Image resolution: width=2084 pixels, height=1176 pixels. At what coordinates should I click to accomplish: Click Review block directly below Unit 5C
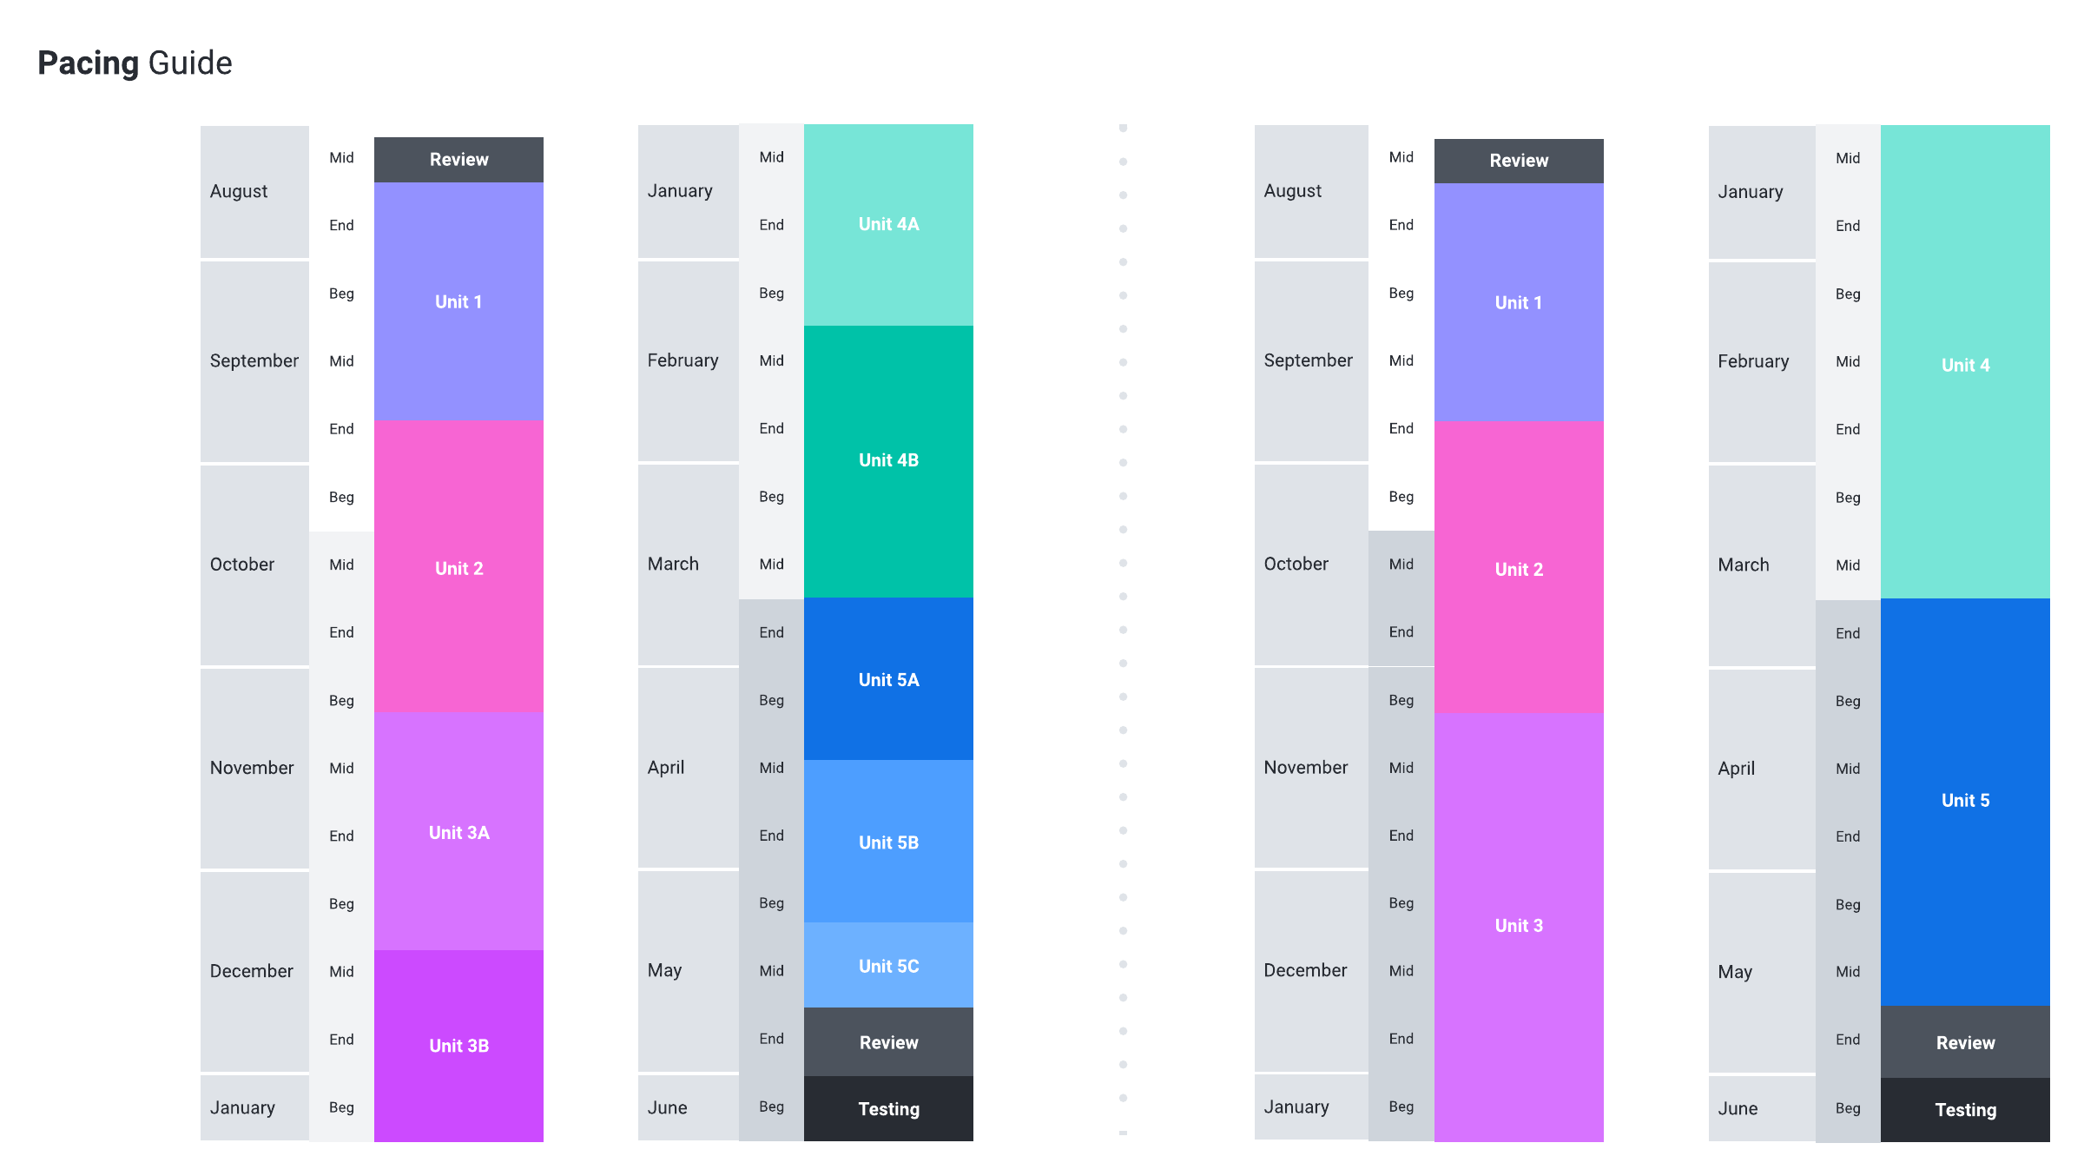click(x=888, y=1042)
